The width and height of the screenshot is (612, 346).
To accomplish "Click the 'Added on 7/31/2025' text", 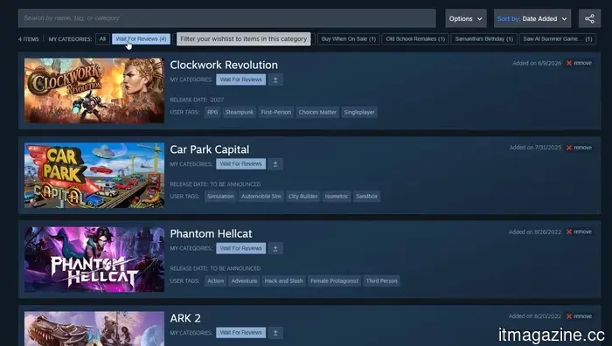I will [535, 148].
